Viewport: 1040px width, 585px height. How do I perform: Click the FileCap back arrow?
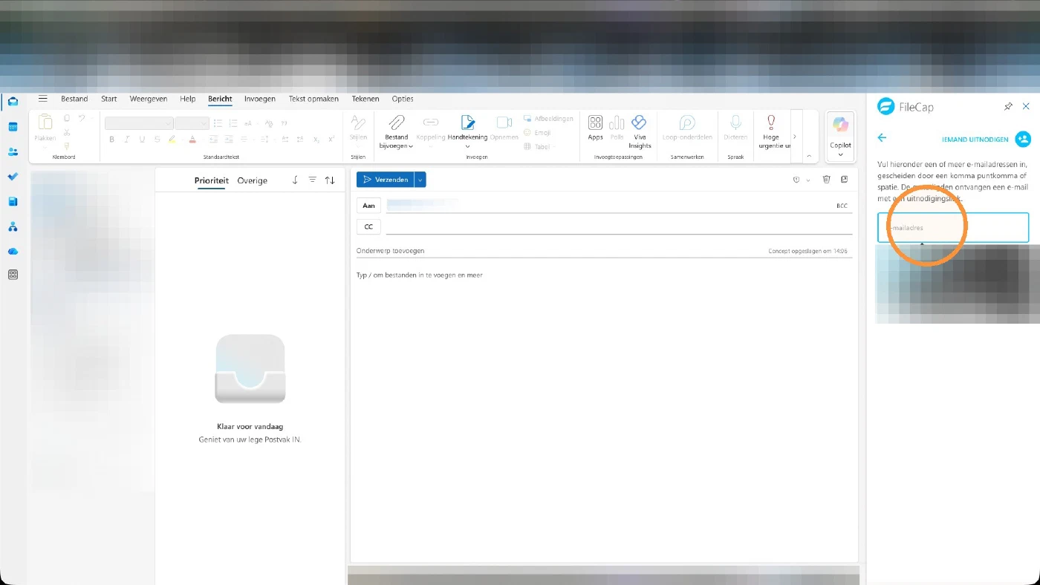pyautogui.click(x=882, y=137)
